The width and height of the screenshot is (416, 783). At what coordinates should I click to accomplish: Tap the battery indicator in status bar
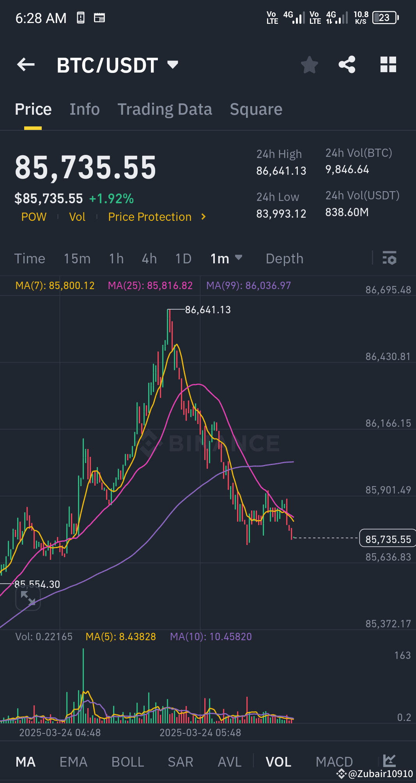click(x=386, y=18)
